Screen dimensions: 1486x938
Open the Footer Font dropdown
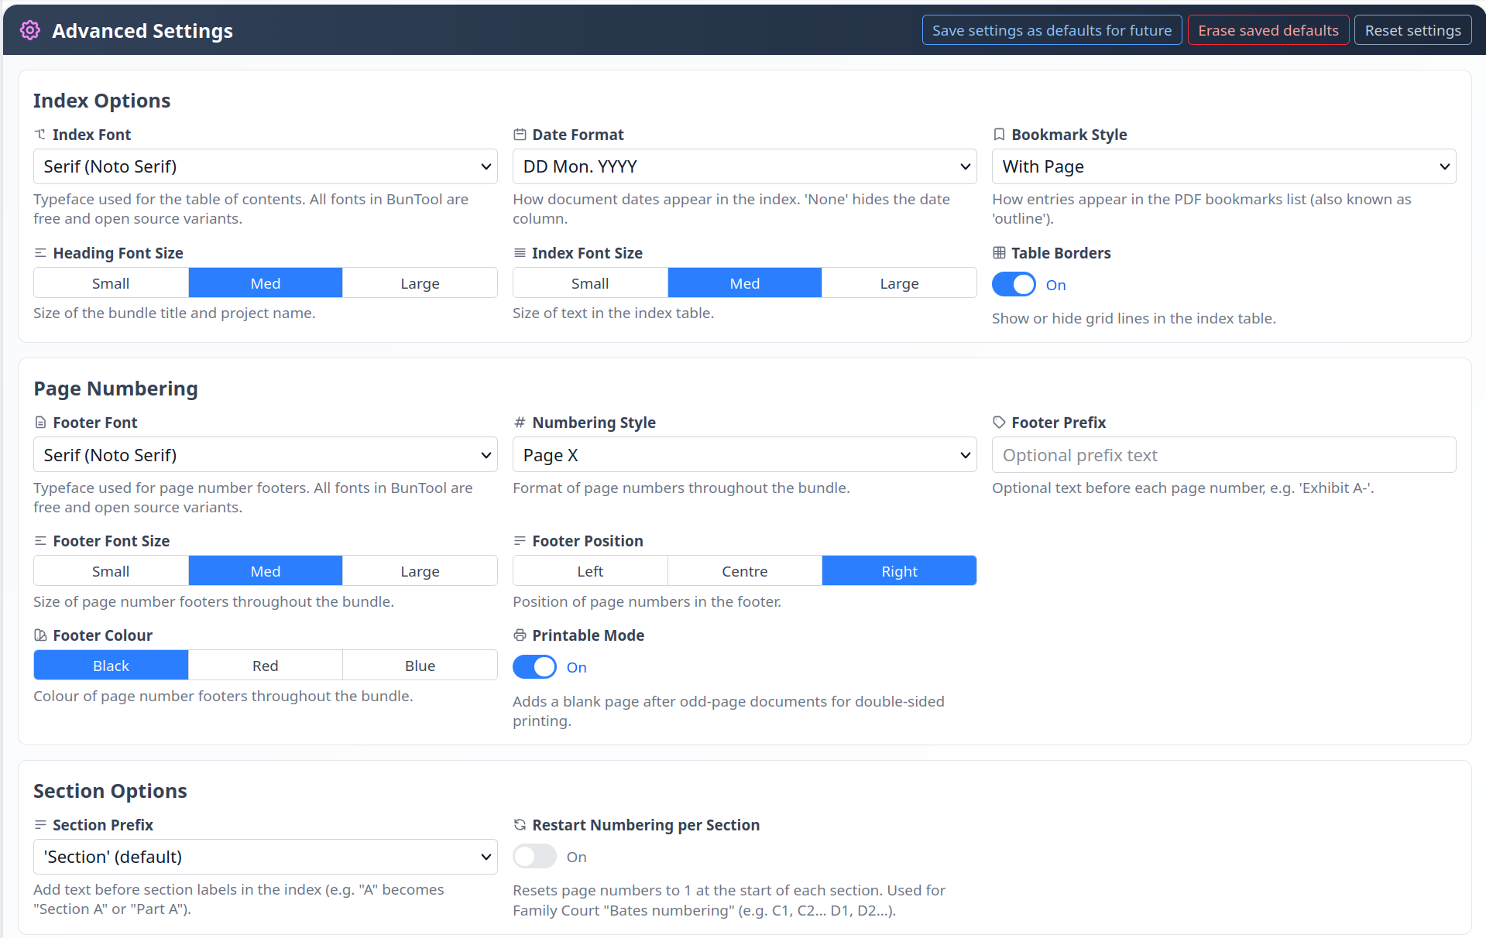266,455
